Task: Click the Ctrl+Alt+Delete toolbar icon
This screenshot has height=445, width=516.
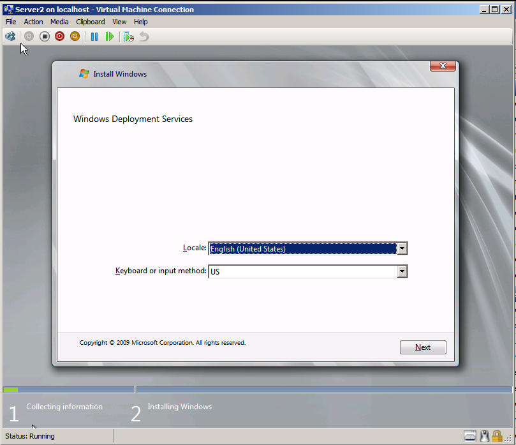Action: 10,36
